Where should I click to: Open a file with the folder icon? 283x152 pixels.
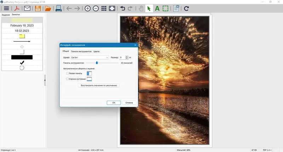click(x=48, y=8)
